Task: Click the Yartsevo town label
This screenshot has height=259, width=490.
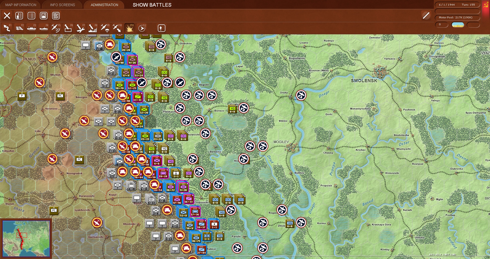Action: click(x=389, y=59)
